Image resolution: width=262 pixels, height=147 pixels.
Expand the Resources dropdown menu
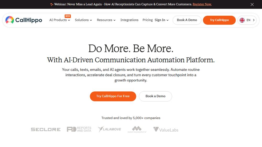[x=106, y=20]
